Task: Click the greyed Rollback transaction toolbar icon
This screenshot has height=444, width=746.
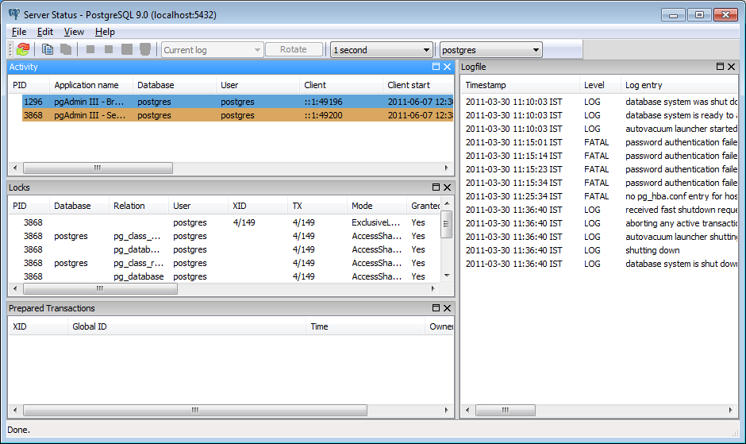Action: 145,49
